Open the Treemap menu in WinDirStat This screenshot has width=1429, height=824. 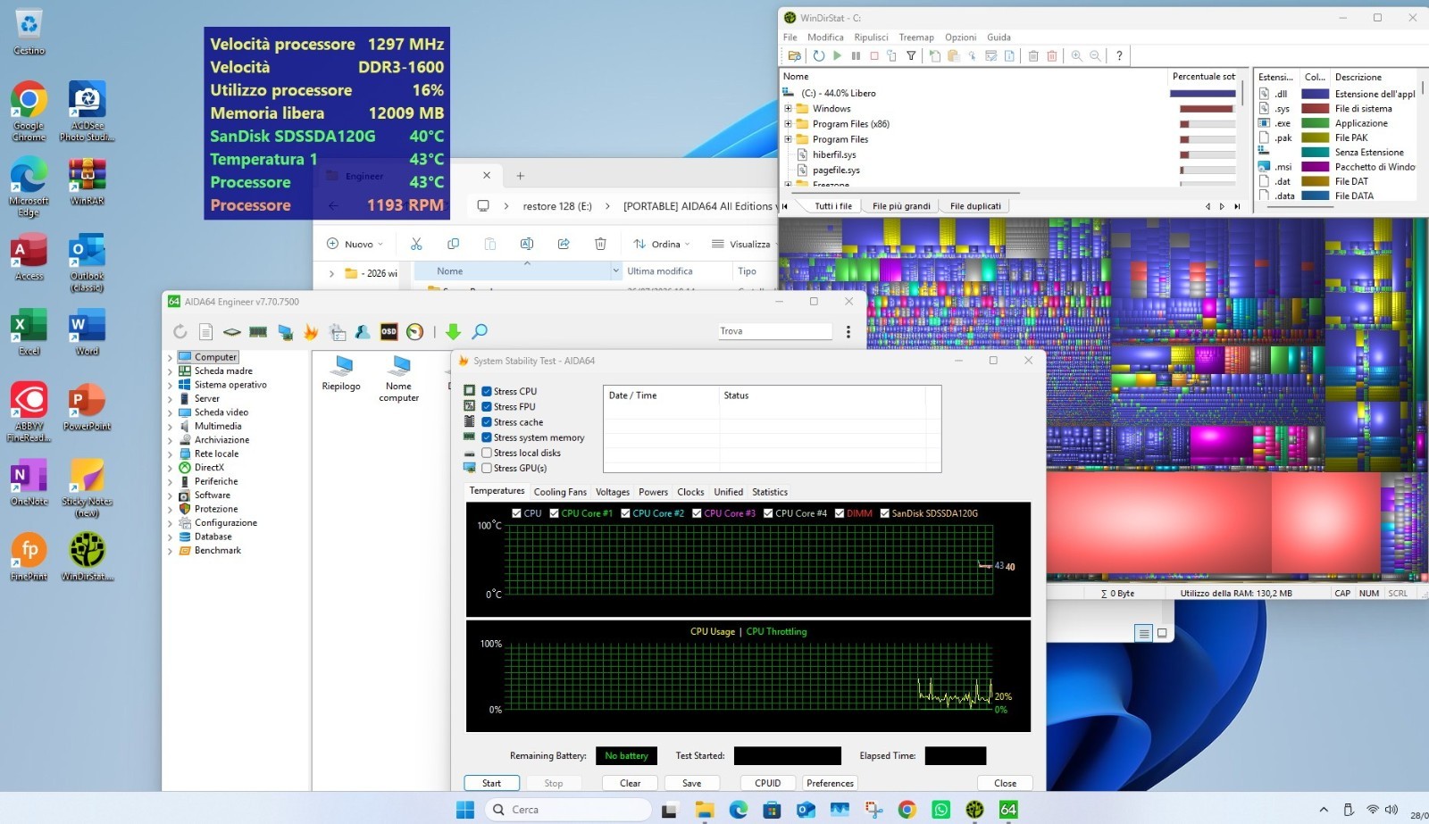pos(916,37)
